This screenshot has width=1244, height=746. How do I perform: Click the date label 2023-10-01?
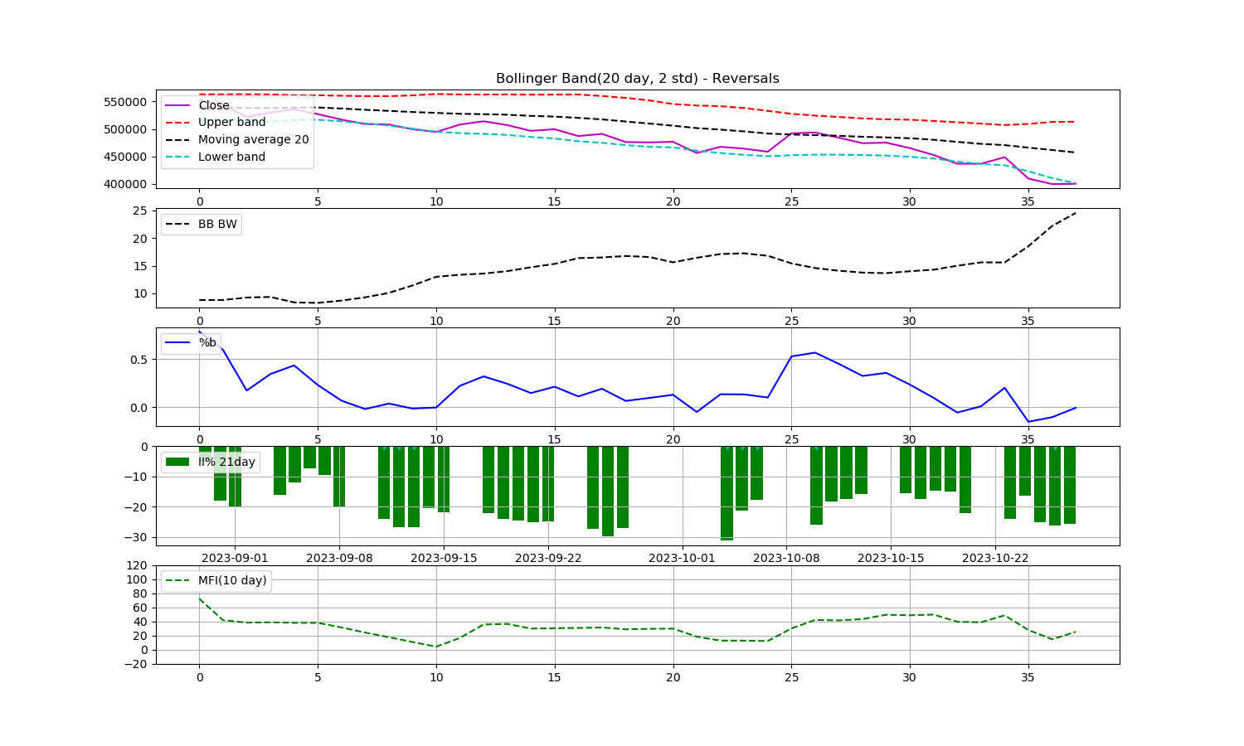(682, 558)
